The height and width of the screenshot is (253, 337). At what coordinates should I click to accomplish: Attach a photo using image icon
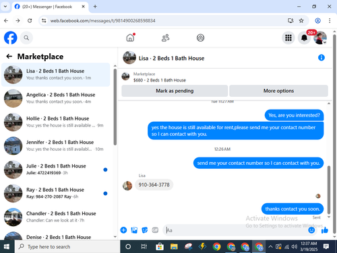pyautogui.click(x=134, y=230)
